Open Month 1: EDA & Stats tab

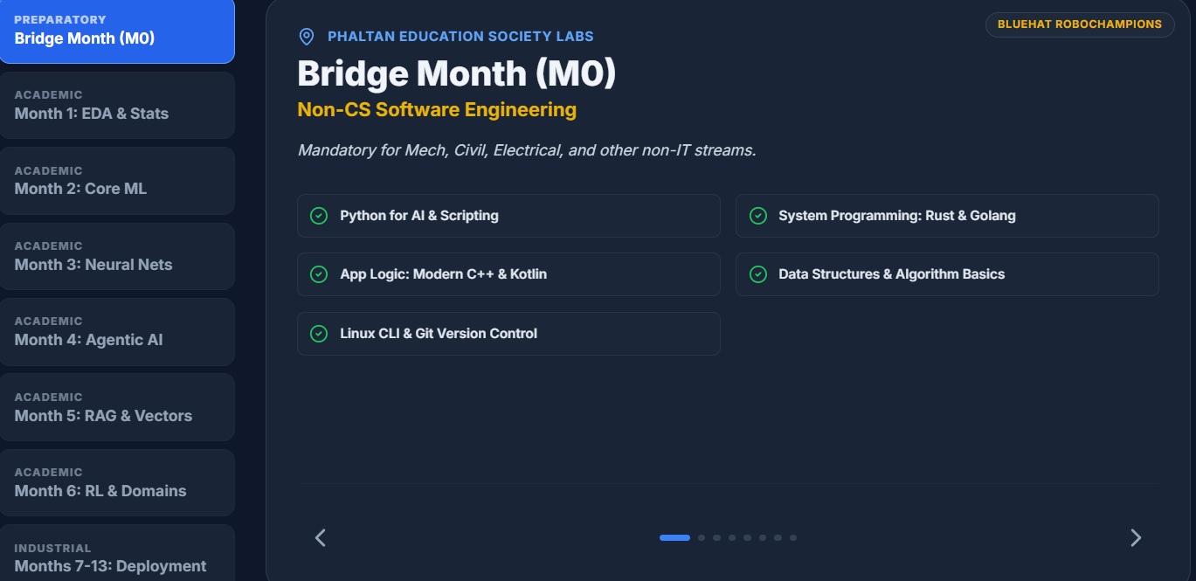pos(117,106)
